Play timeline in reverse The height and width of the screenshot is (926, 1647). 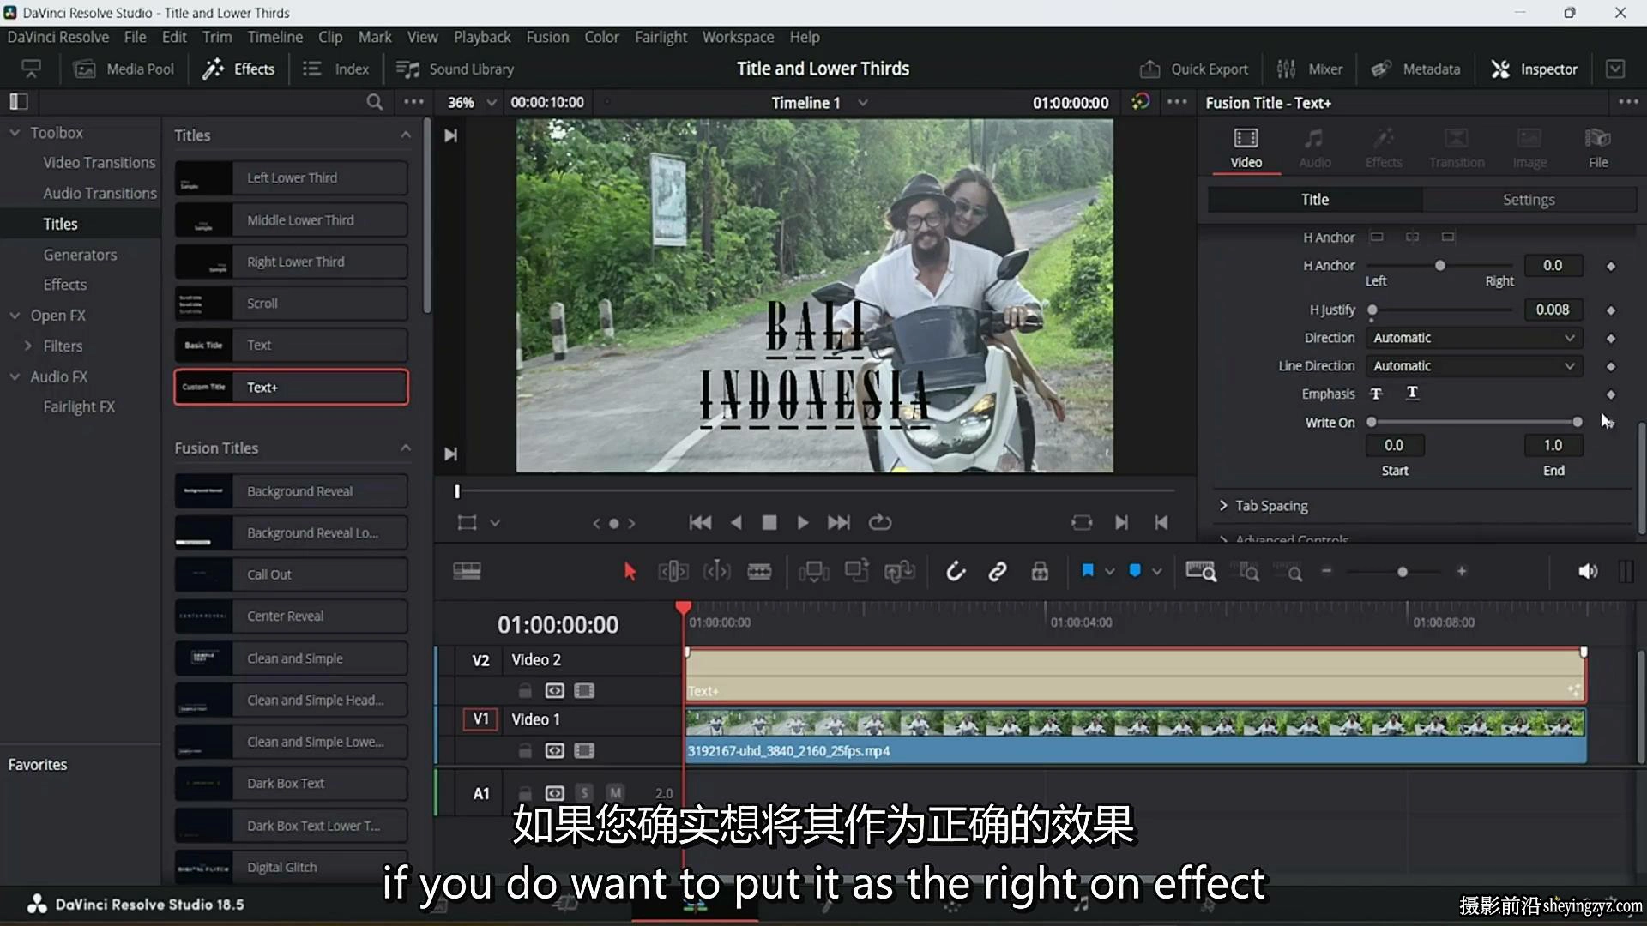tap(736, 522)
